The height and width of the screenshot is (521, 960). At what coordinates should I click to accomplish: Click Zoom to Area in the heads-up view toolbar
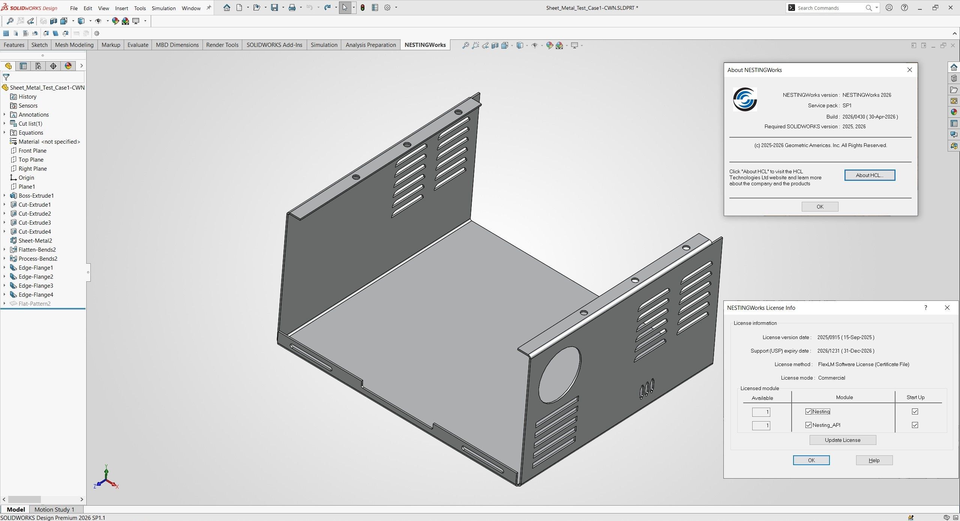(x=475, y=45)
